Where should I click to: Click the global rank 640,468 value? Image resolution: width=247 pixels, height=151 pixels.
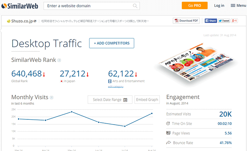click(26, 73)
